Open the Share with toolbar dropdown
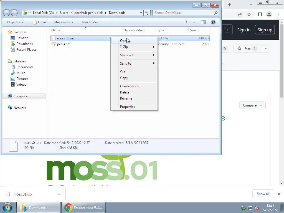The height and width of the screenshot is (213, 284). tap(64, 22)
